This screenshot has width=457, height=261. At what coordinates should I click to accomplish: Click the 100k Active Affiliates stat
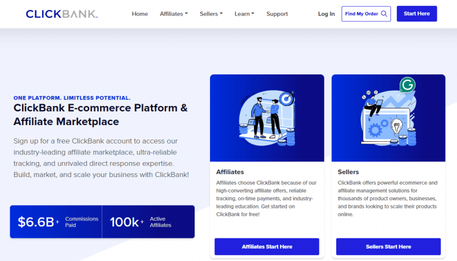click(x=148, y=222)
